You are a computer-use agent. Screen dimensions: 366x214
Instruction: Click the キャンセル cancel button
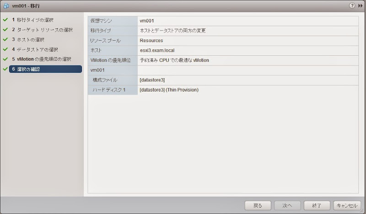(347, 206)
